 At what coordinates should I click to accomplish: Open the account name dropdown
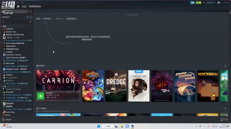click(x=210, y=3)
